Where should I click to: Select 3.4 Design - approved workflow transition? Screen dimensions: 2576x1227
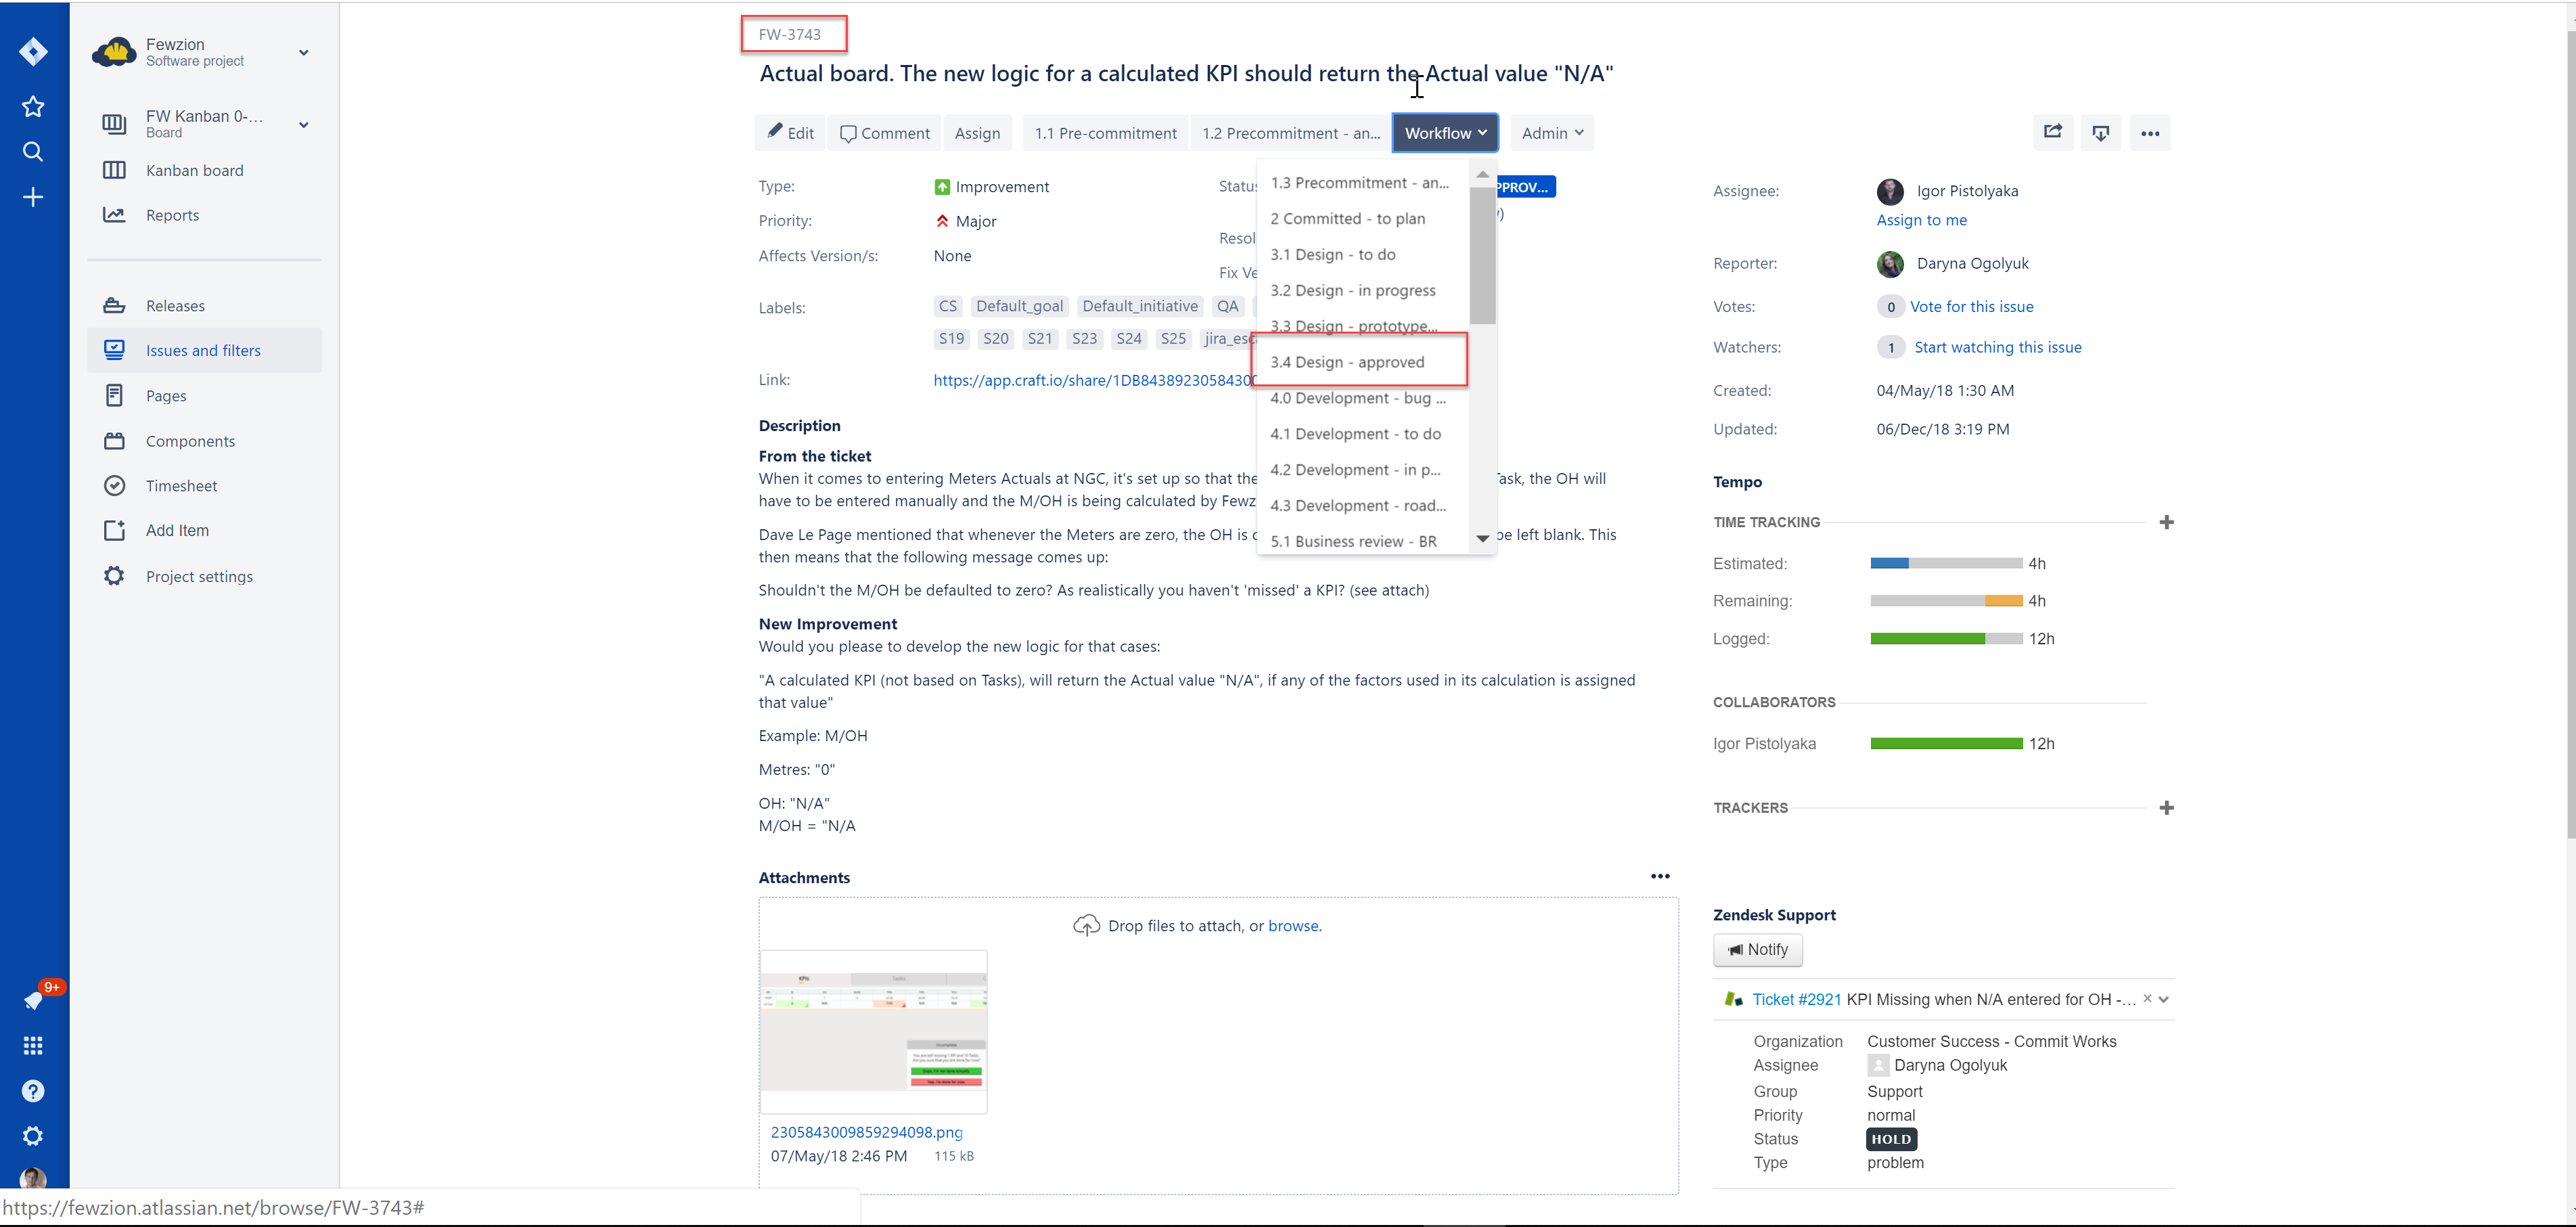1348,361
